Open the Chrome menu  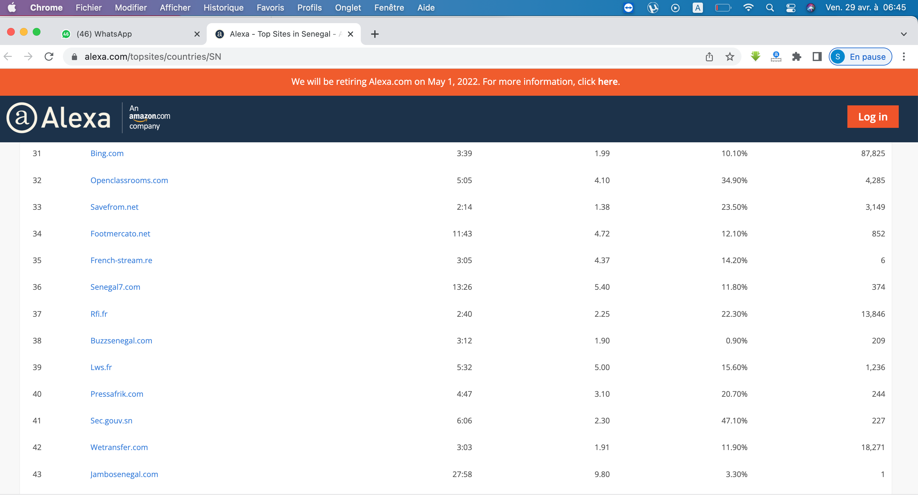pyautogui.click(x=46, y=7)
